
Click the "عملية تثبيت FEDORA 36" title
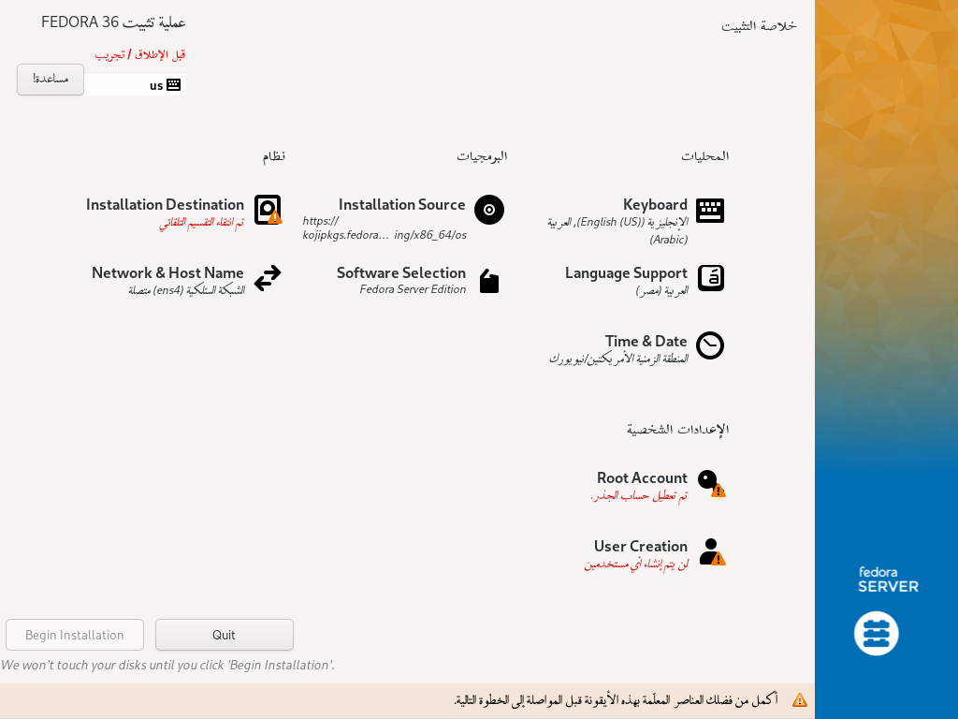113,22
